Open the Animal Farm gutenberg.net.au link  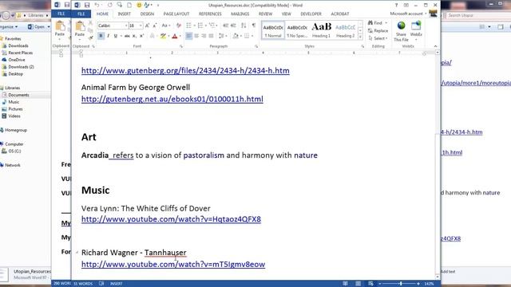172,99
